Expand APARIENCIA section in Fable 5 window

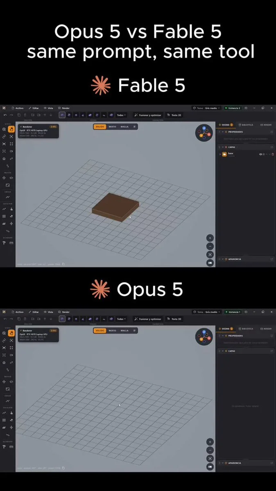pyautogui.click(x=222, y=259)
